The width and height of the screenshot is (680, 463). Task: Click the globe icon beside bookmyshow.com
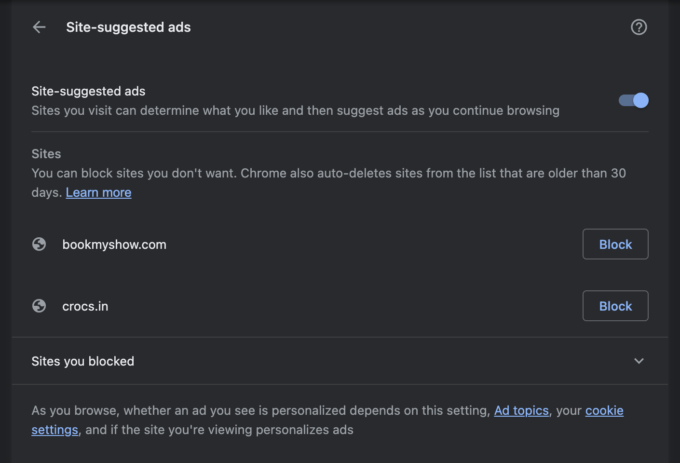point(39,244)
